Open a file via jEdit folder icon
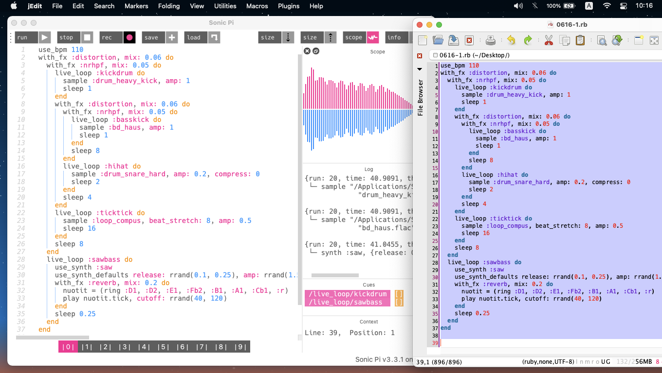Viewport: 662px width, 373px height. (438, 40)
